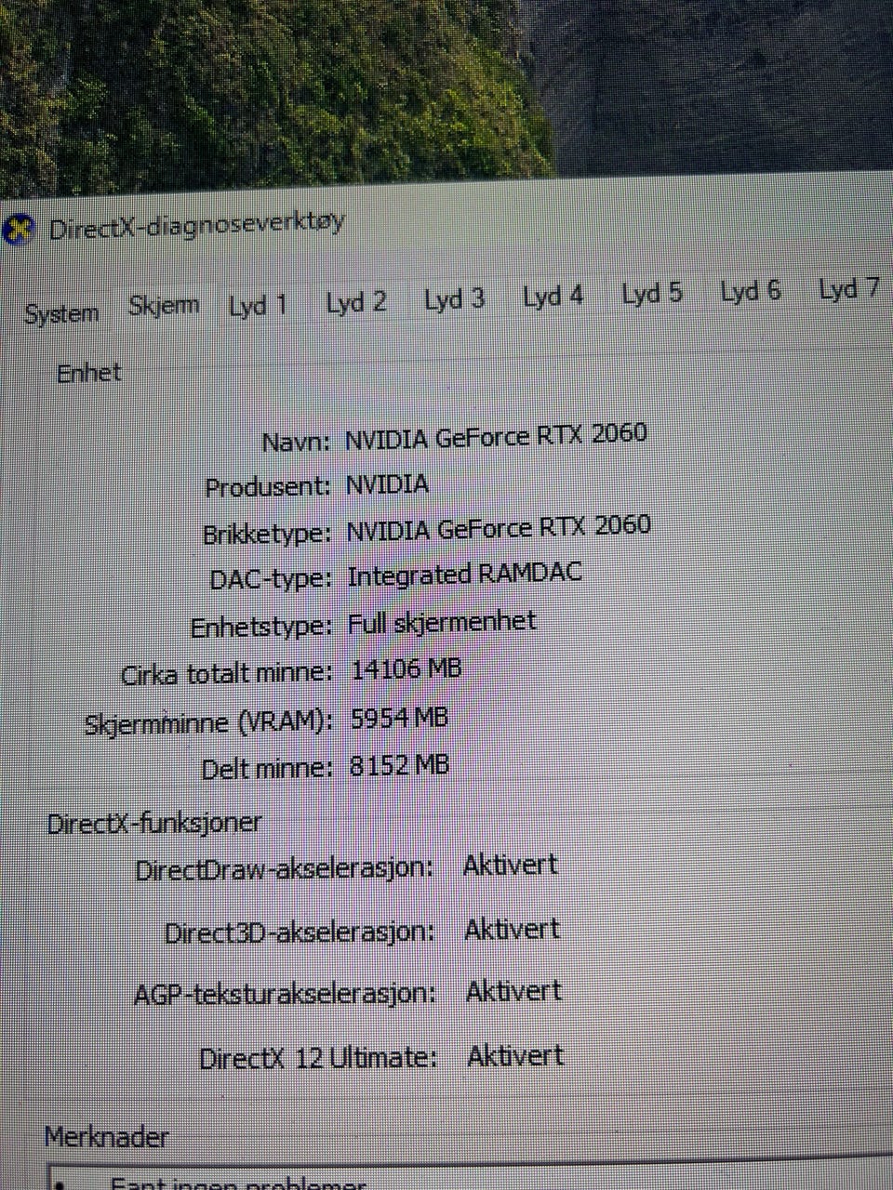
Task: Select the Lyd 5 tab
Action: 651,294
